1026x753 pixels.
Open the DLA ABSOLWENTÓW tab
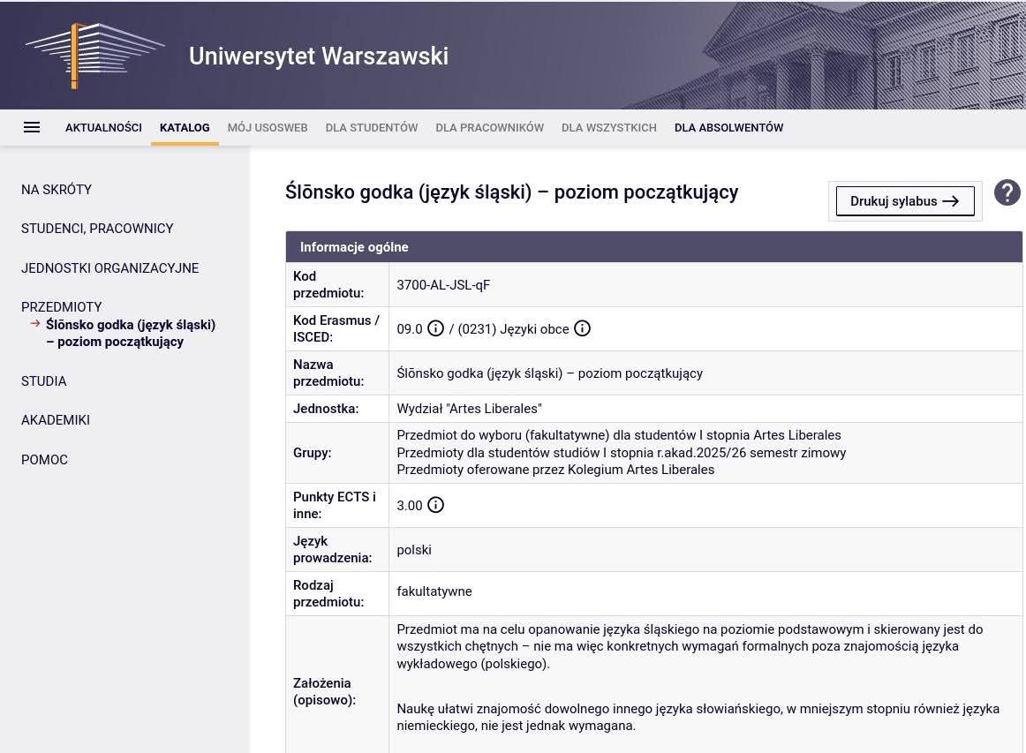coord(728,128)
